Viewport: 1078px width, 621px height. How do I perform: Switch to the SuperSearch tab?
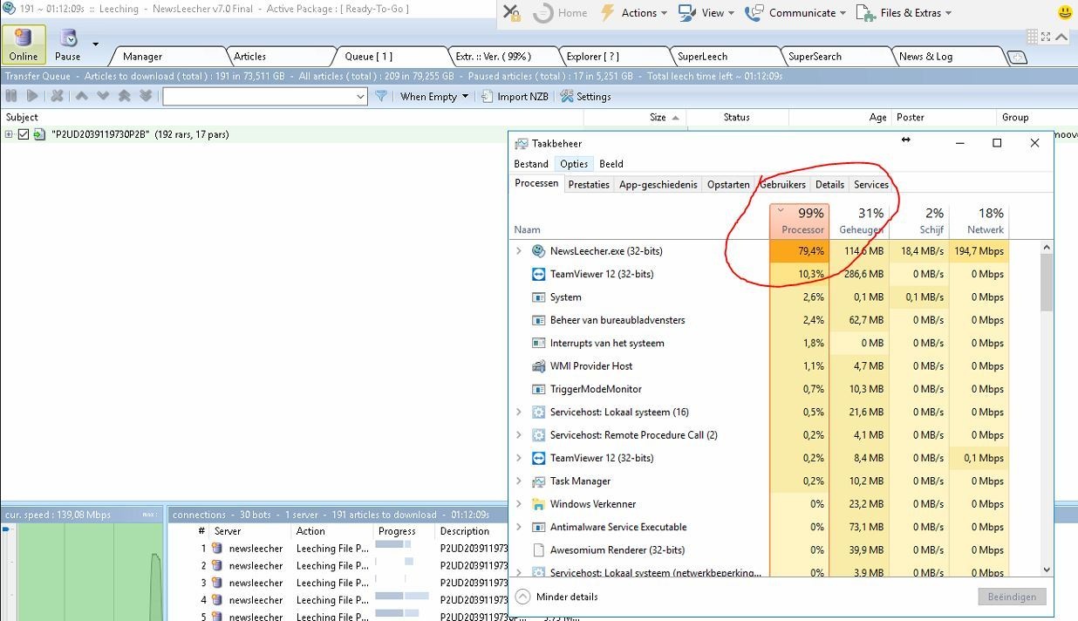tap(815, 57)
